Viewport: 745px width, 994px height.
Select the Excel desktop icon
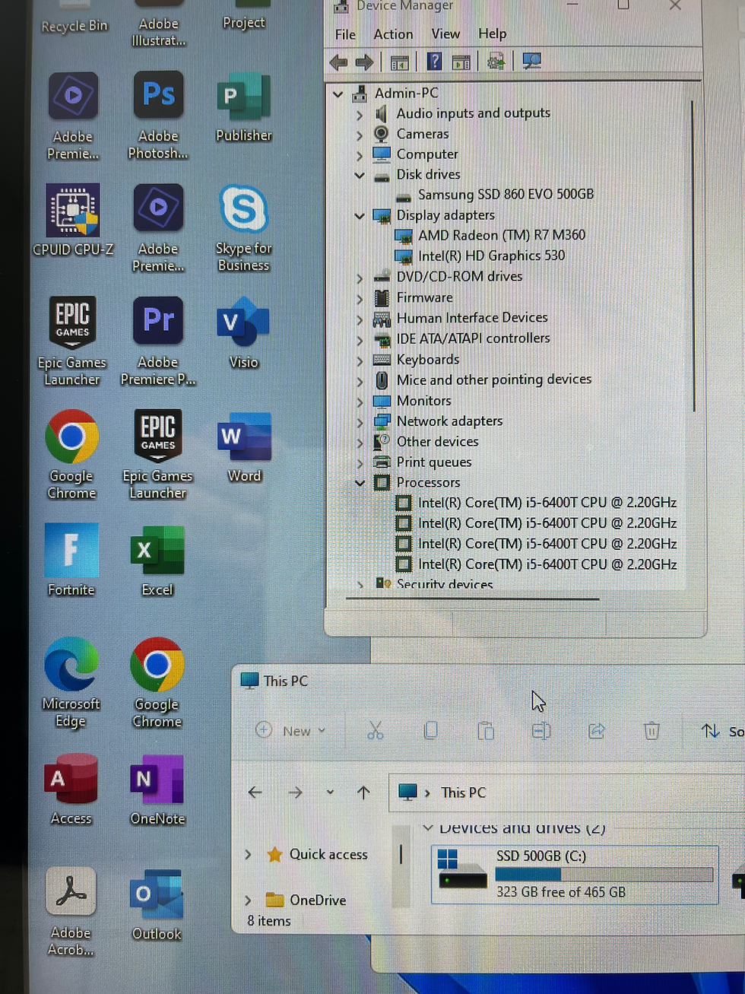click(x=157, y=561)
